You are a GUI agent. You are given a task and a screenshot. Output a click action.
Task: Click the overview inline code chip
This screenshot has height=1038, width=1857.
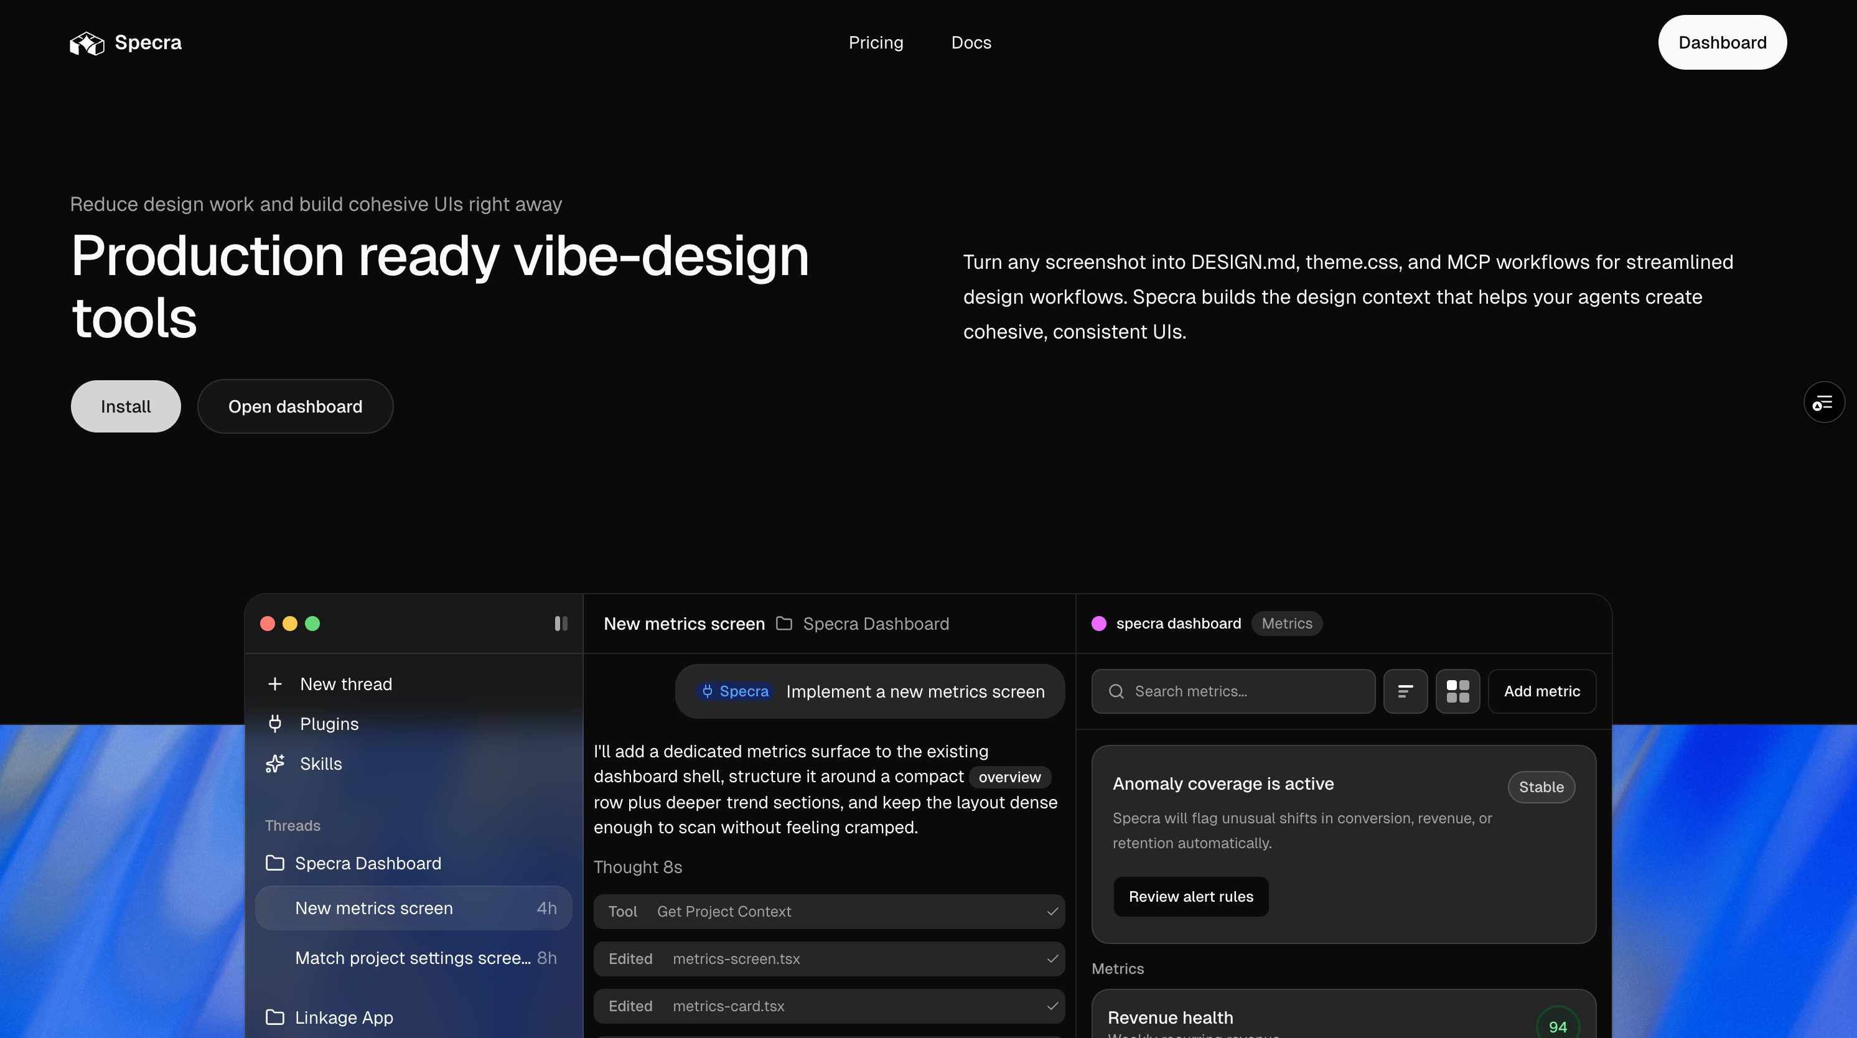[x=1009, y=777]
